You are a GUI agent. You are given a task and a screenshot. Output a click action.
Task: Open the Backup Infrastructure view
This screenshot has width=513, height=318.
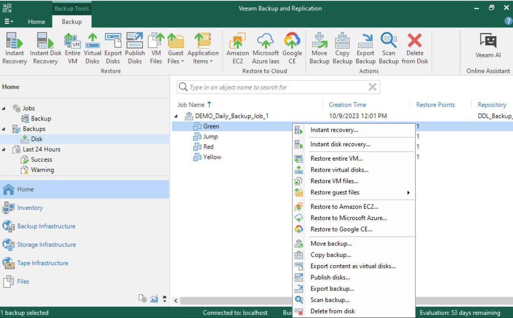point(46,226)
